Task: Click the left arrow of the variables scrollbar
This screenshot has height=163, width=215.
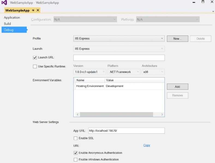Action: point(77,114)
